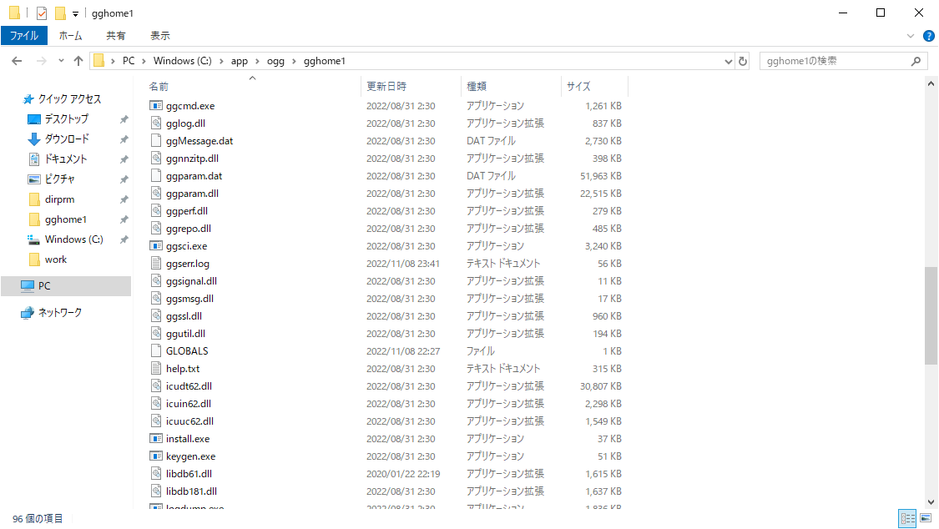Open recent locations dropdown arrow
Viewport: 939px width, 529px height.
pos(61,61)
